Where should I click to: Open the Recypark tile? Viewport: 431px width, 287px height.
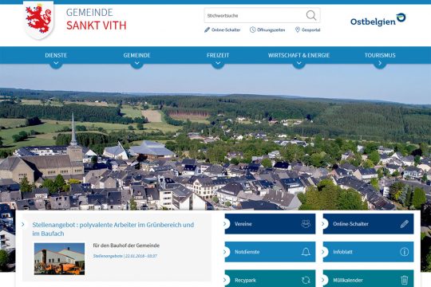coord(270,278)
